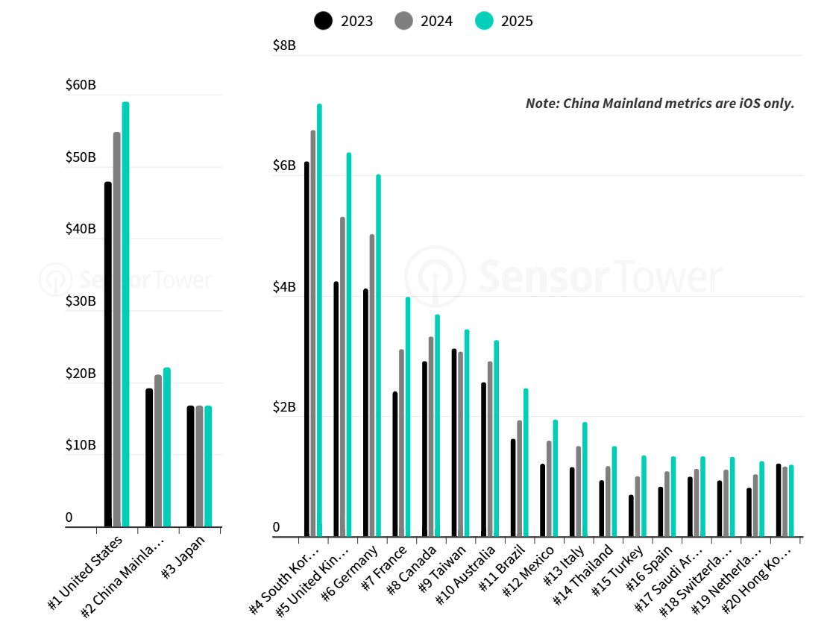Click the China Mainland iOS-only note text
Viewport: 830px width, 639px height.
tap(659, 104)
